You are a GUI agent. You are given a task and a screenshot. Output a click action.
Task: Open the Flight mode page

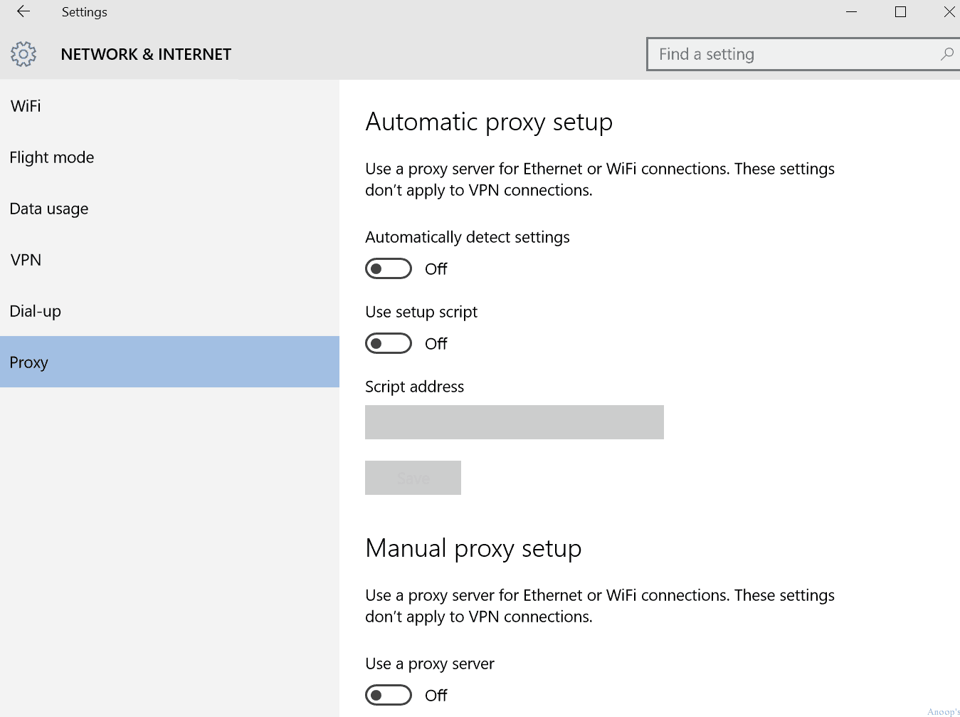tap(169, 157)
